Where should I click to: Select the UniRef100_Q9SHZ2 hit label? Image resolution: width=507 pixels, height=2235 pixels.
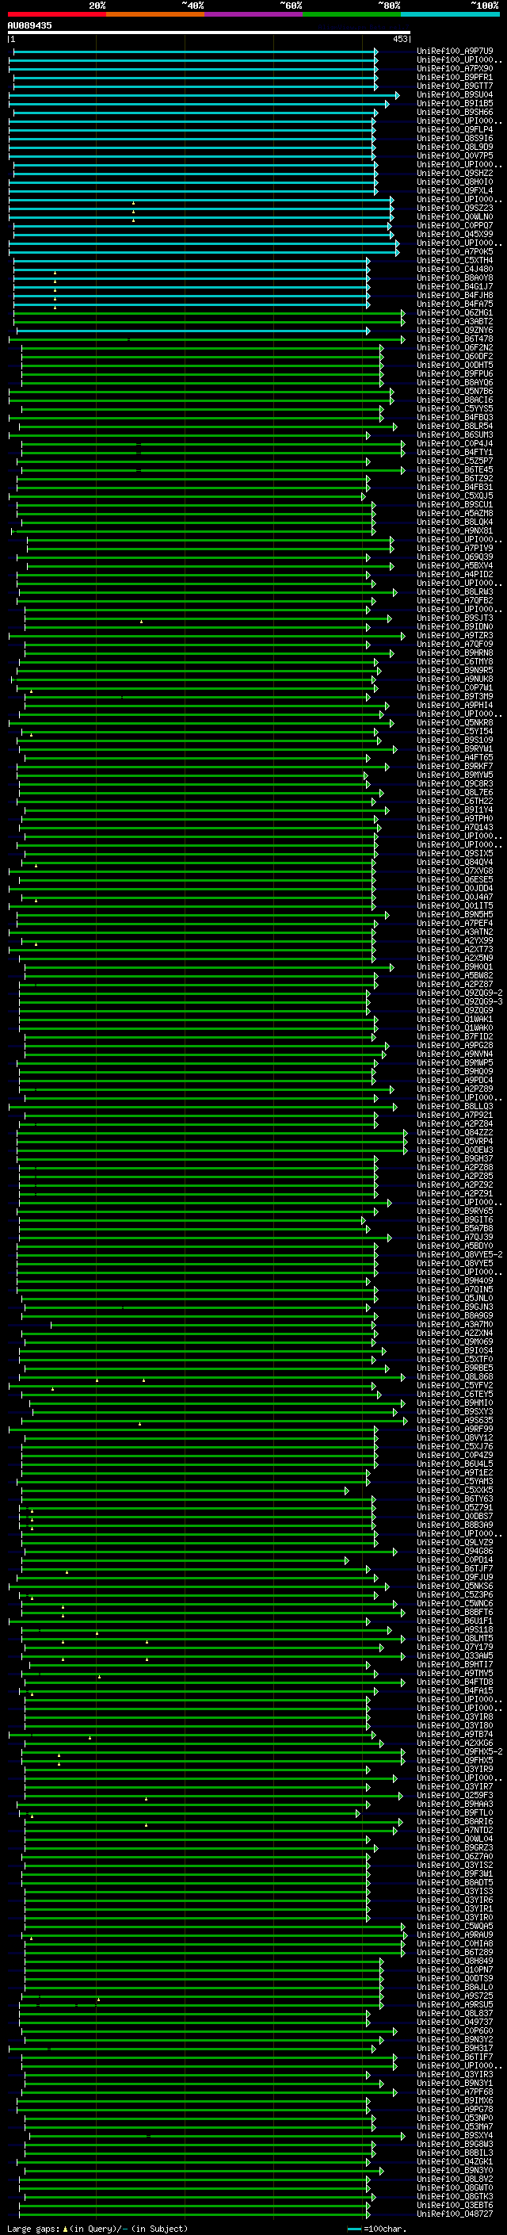455,173
